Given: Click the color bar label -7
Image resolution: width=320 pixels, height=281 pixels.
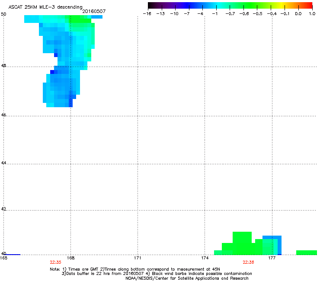Looking at the screenshot, I should (187, 14).
